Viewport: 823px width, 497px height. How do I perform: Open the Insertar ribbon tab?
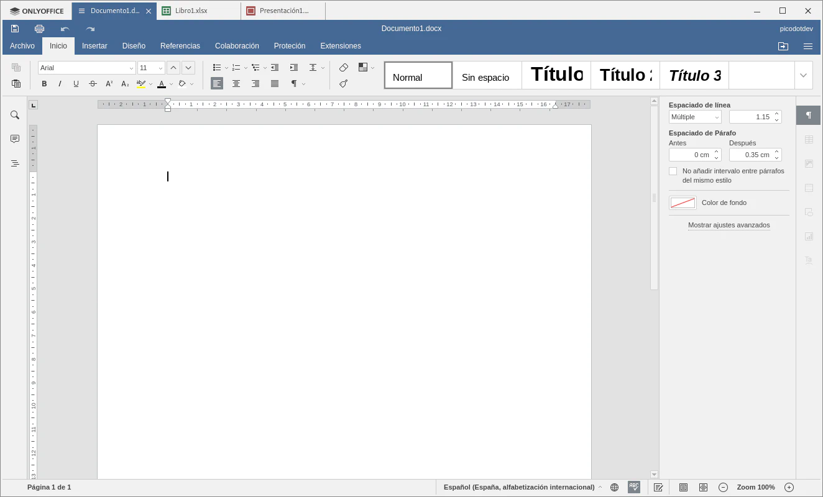[94, 46]
